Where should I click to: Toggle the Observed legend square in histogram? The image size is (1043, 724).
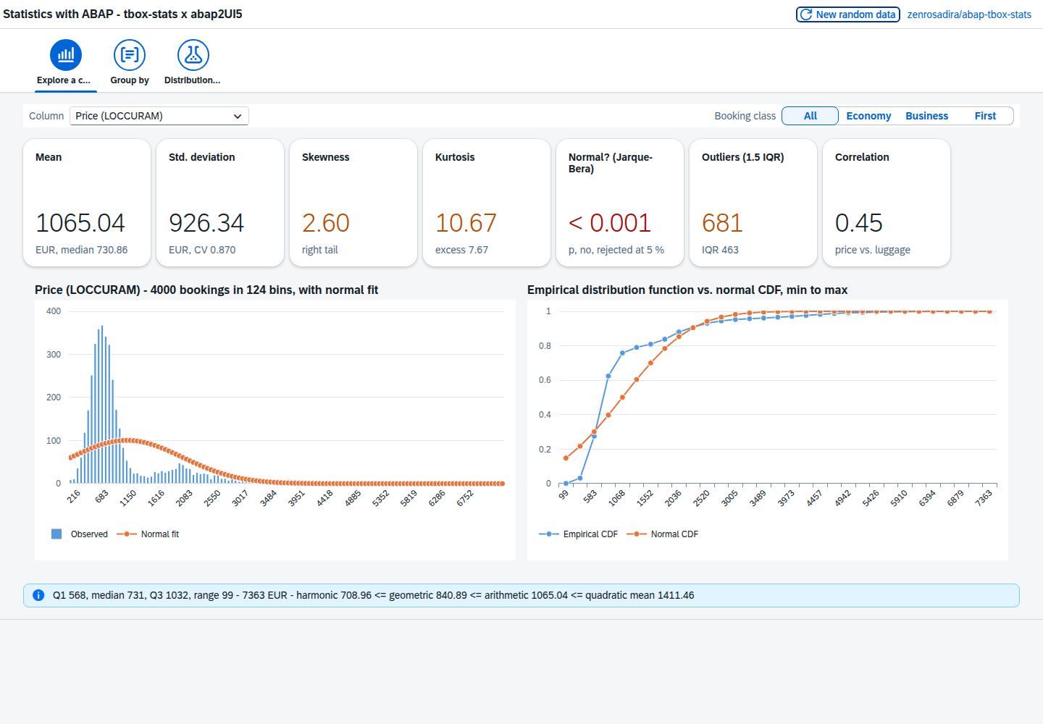point(56,534)
